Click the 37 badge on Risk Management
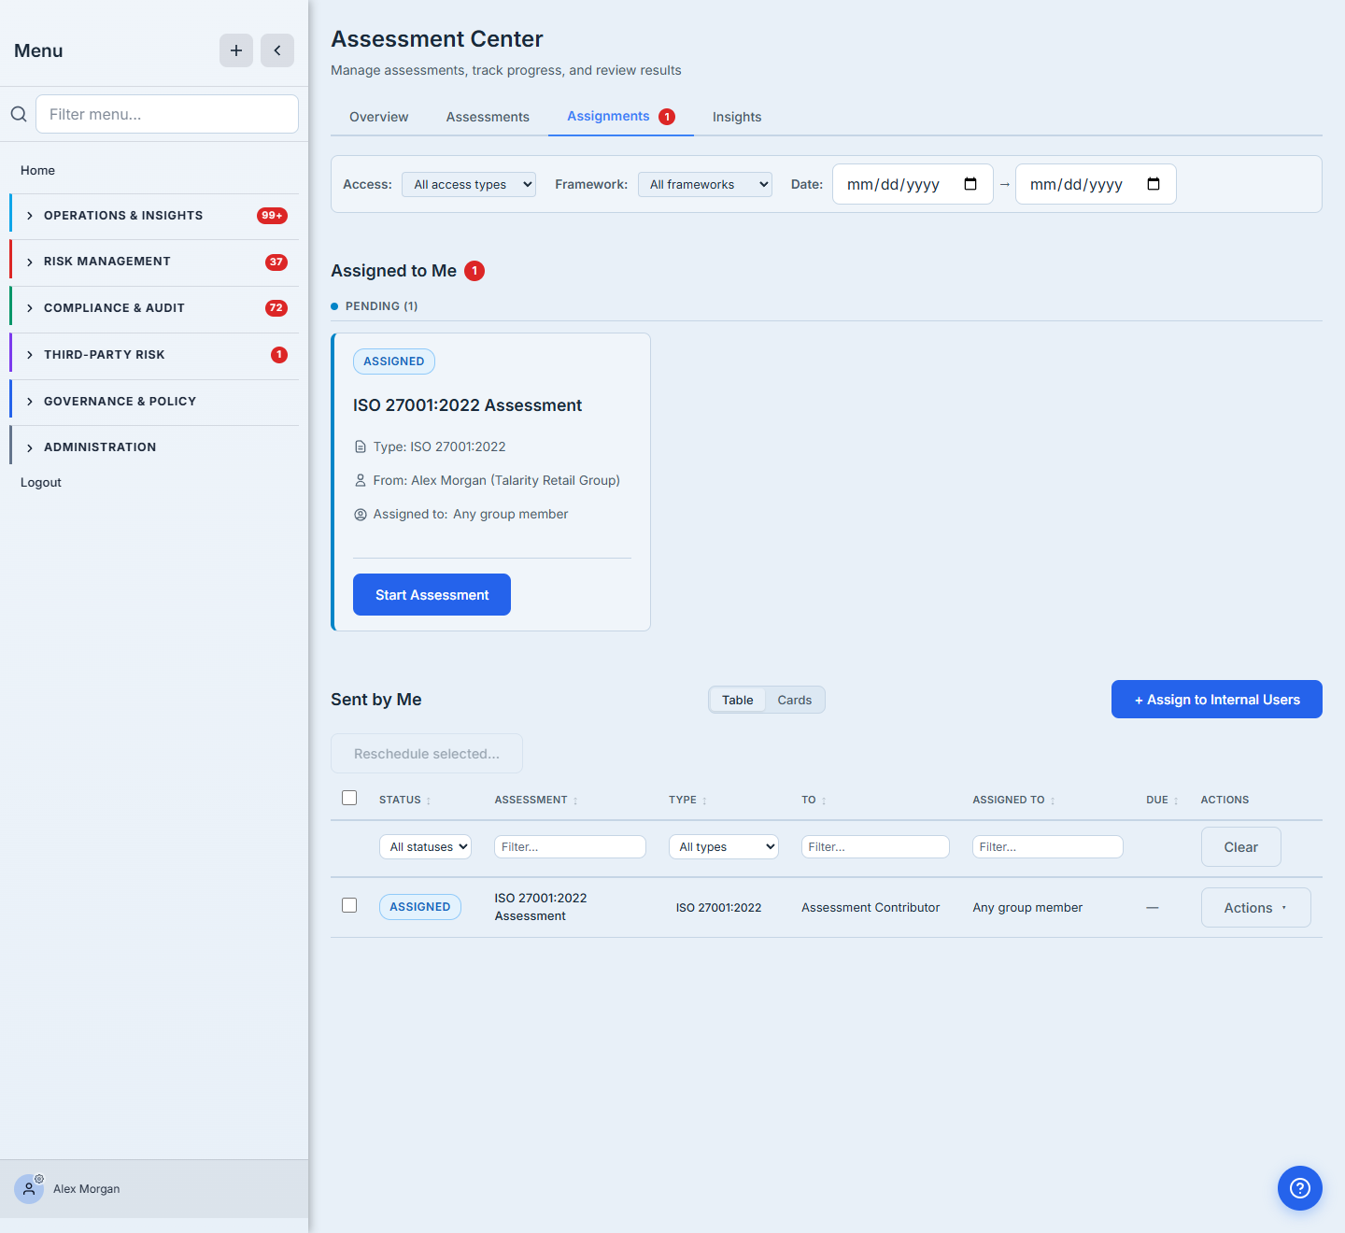The width and height of the screenshot is (1345, 1233). tap(276, 262)
